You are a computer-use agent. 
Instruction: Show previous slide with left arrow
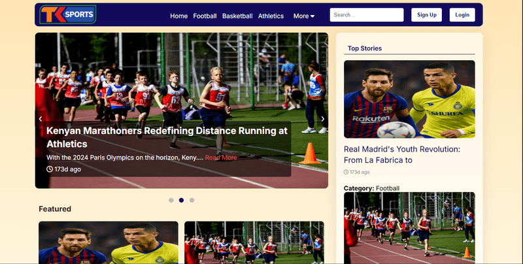pyautogui.click(x=41, y=119)
